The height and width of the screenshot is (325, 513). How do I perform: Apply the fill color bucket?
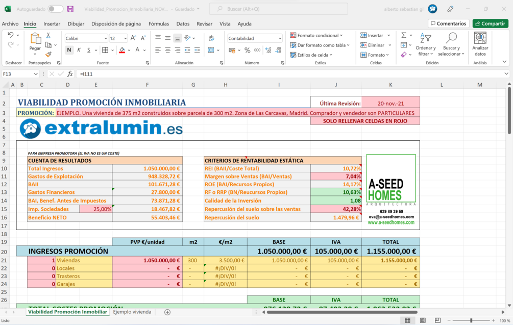click(x=122, y=50)
